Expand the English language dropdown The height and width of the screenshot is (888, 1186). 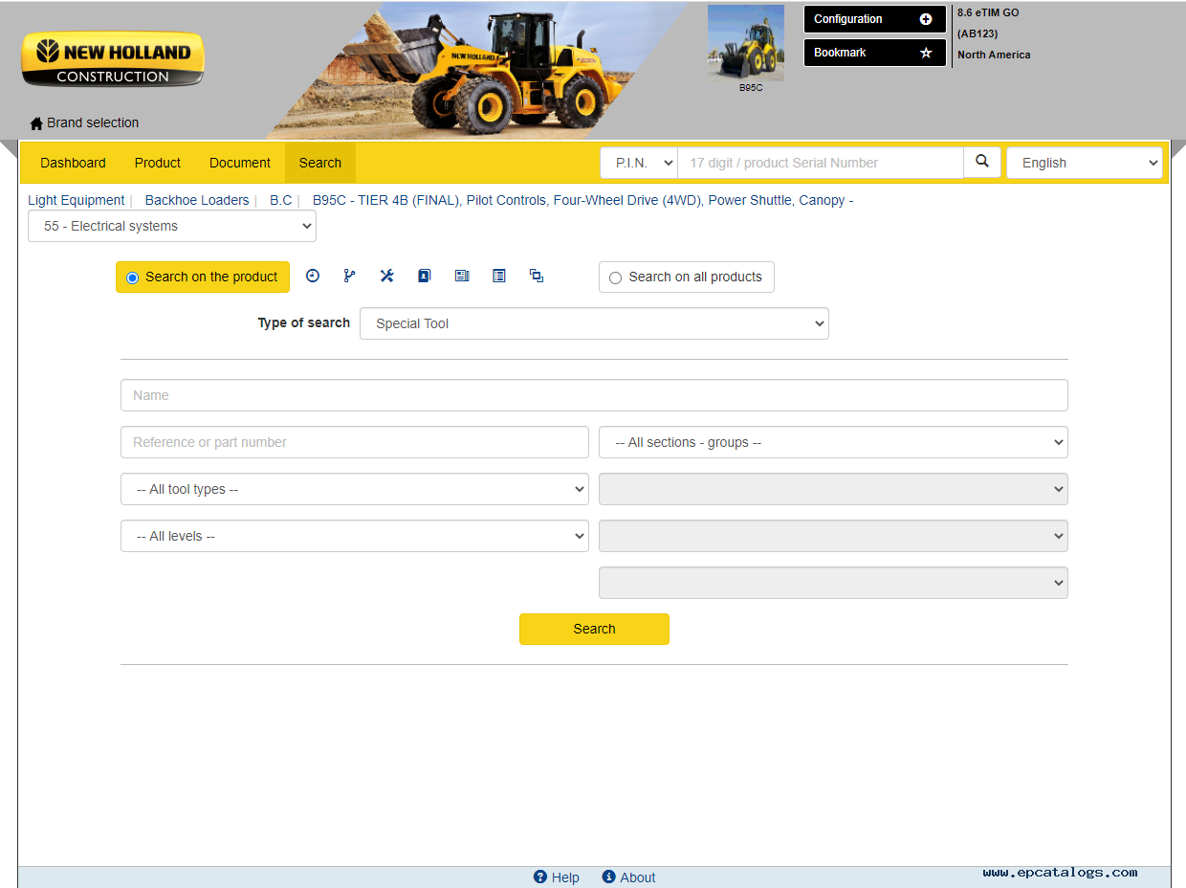(x=1084, y=163)
